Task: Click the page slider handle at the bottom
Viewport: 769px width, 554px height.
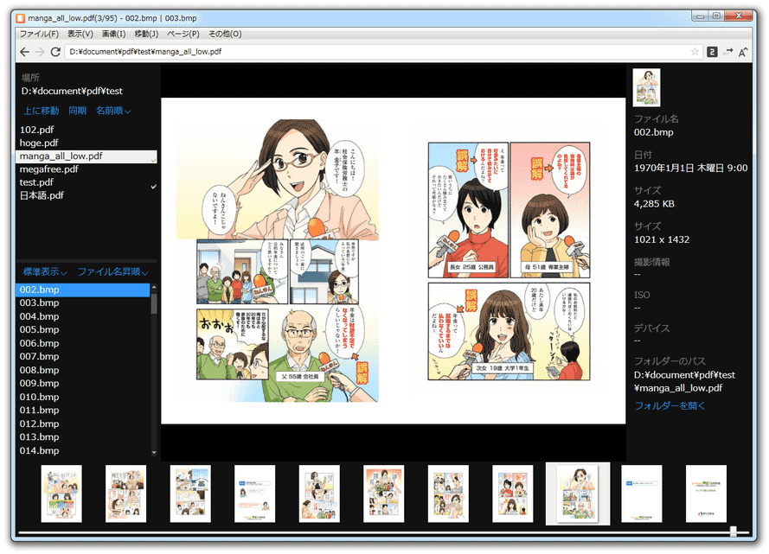Action: tap(734, 532)
